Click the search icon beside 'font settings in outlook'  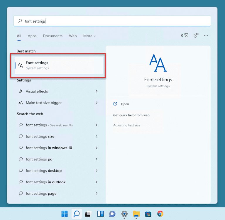[21, 182]
